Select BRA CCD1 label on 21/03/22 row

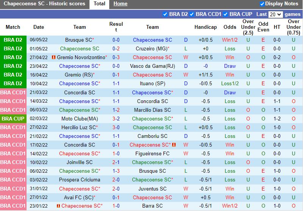(x=13, y=93)
